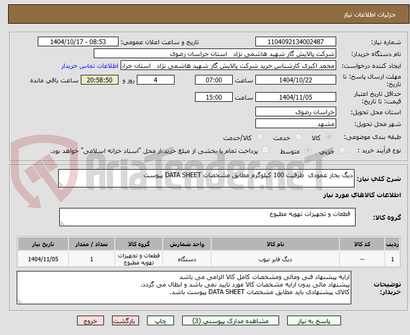Click the validity time field 15:00
This screenshot has height=335, width=410.
214,97
